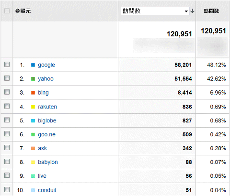Image resolution: width=230 pixels, height=196 pixels.
Task: Click the sort descending arrow icon
Action: (x=193, y=11)
